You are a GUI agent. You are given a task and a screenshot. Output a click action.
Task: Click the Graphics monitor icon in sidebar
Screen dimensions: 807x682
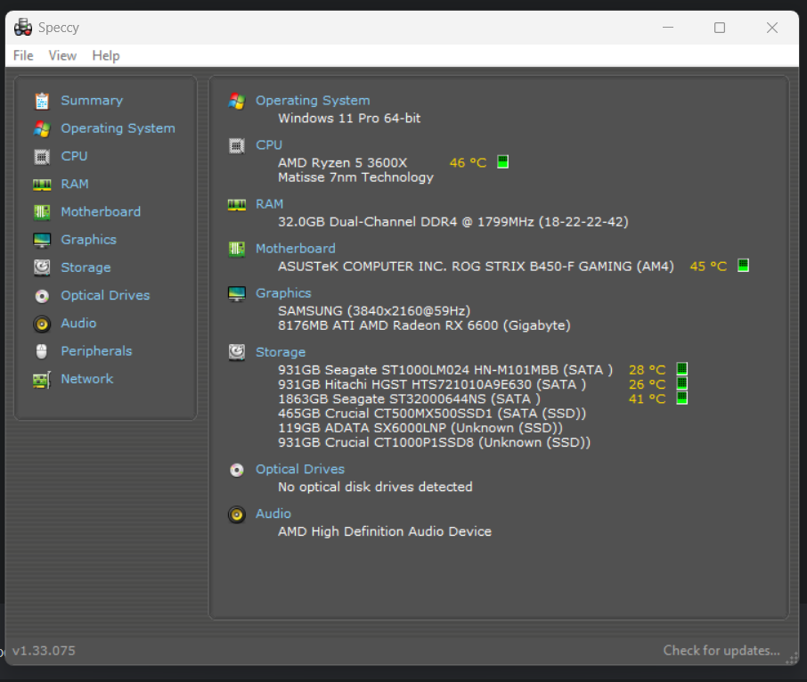(x=42, y=240)
